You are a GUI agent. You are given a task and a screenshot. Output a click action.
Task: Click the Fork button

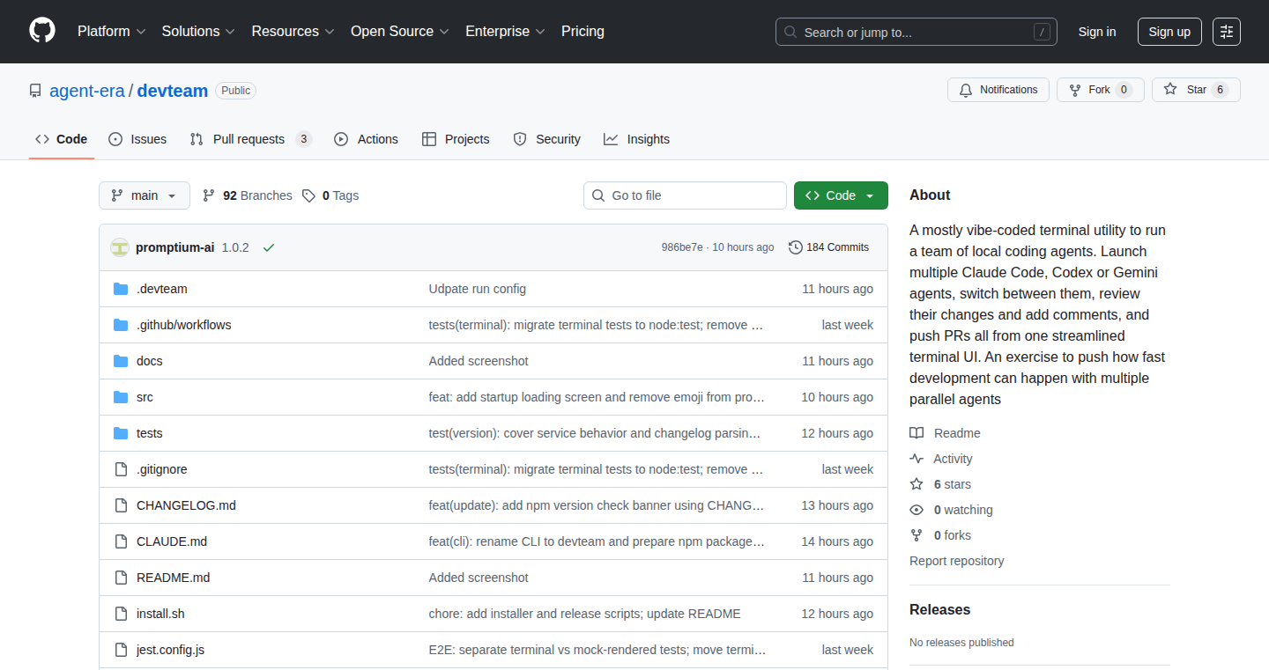click(x=1100, y=90)
